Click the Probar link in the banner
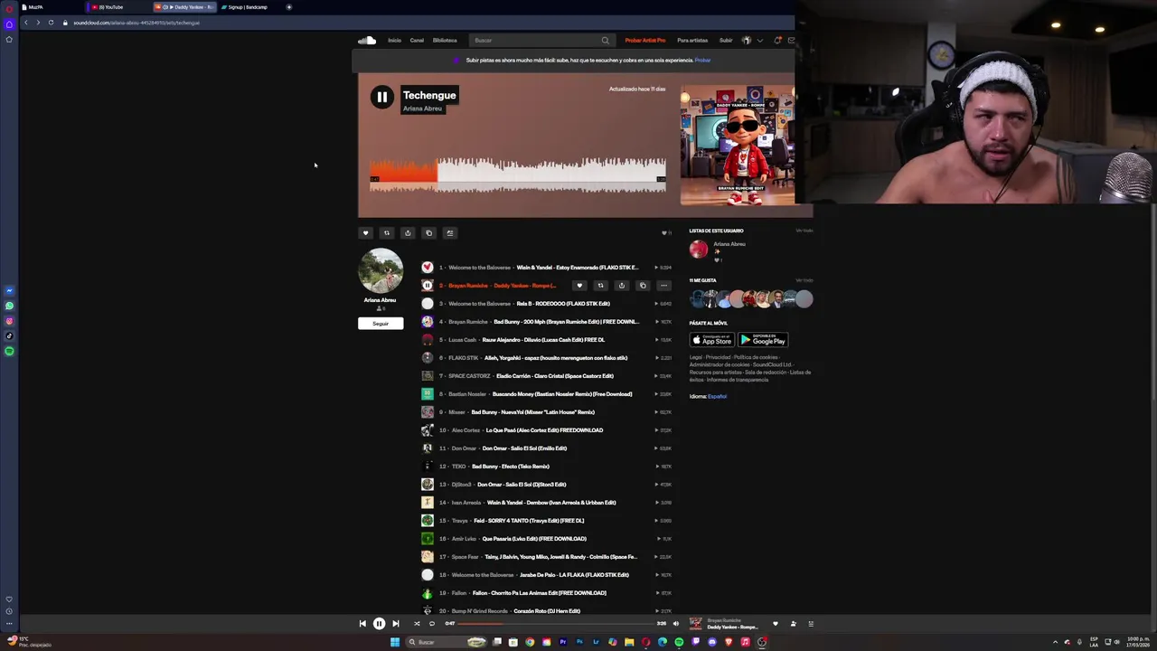The width and height of the screenshot is (1157, 651). (702, 61)
